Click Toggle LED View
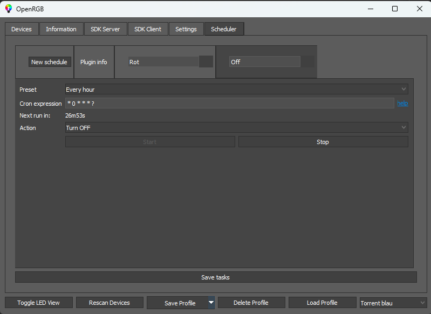 coord(39,303)
